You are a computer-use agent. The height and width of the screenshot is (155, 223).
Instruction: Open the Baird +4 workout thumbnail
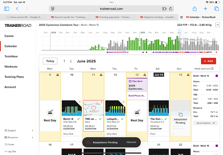[x=72, y=108]
